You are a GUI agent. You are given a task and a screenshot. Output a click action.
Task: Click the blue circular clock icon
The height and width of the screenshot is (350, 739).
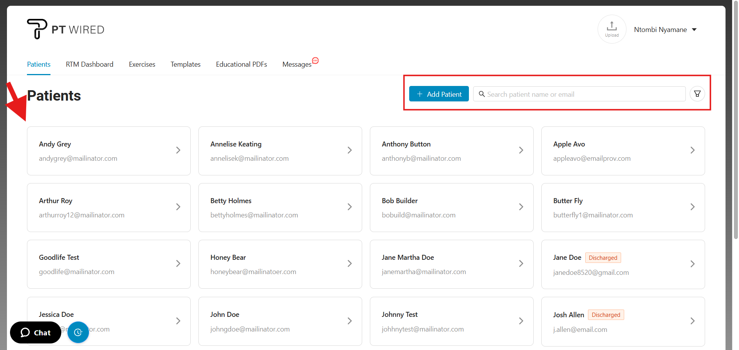point(78,332)
